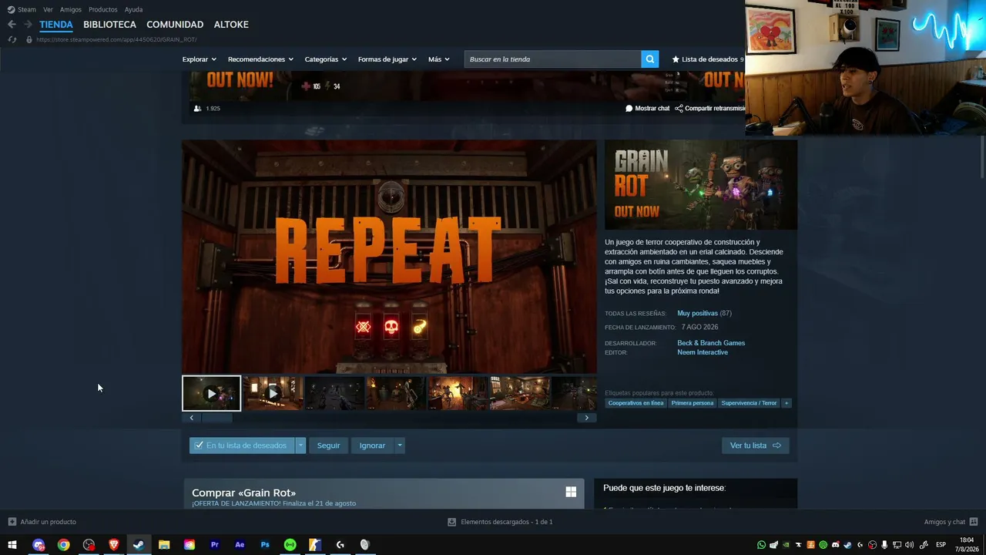Screen dimensions: 986x555
Task: Toggle the En tu lista de deseados checkbox
Action: [200, 446]
